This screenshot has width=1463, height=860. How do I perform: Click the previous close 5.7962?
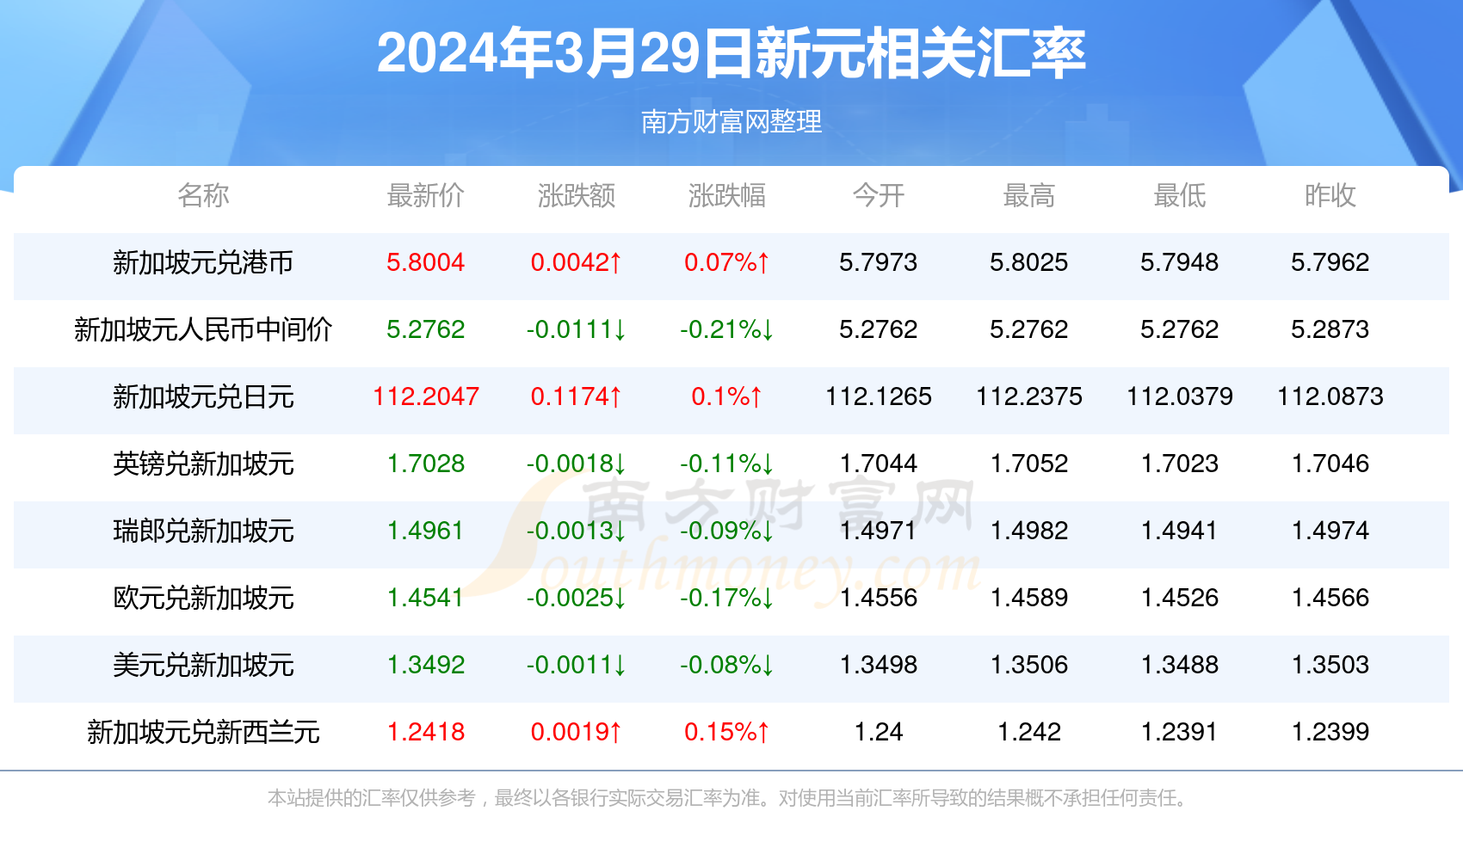click(x=1330, y=262)
